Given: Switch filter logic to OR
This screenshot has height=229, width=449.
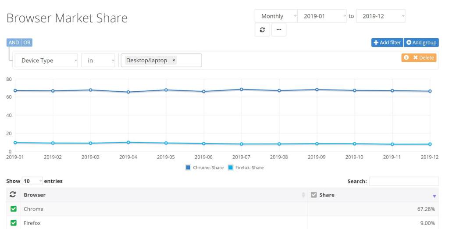Looking at the screenshot, I should click(27, 43).
